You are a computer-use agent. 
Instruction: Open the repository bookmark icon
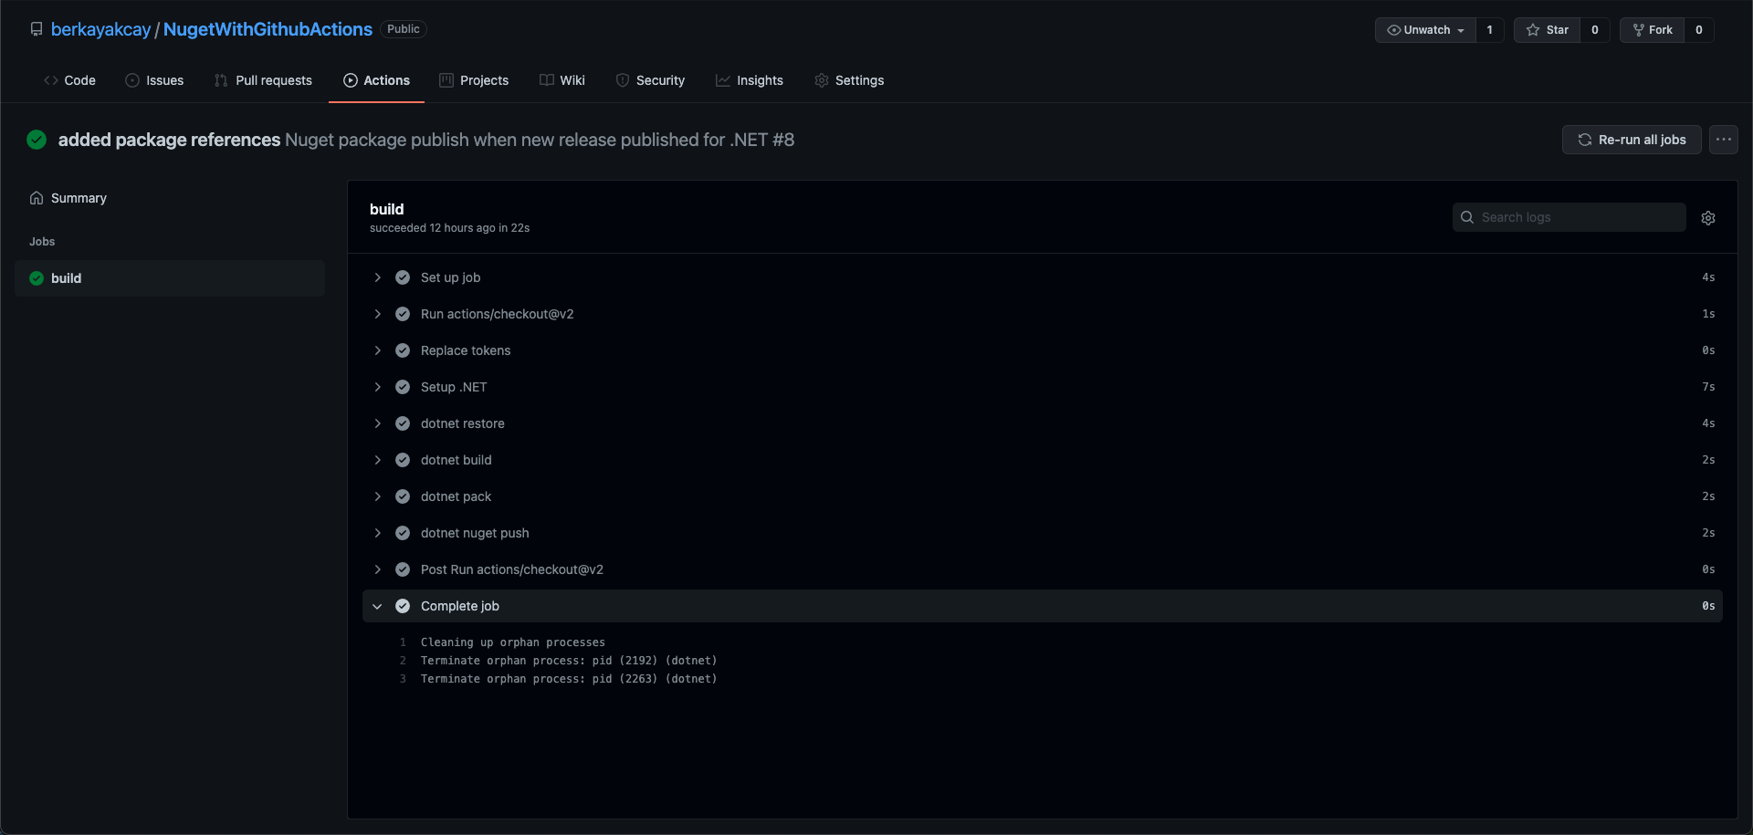(x=37, y=28)
